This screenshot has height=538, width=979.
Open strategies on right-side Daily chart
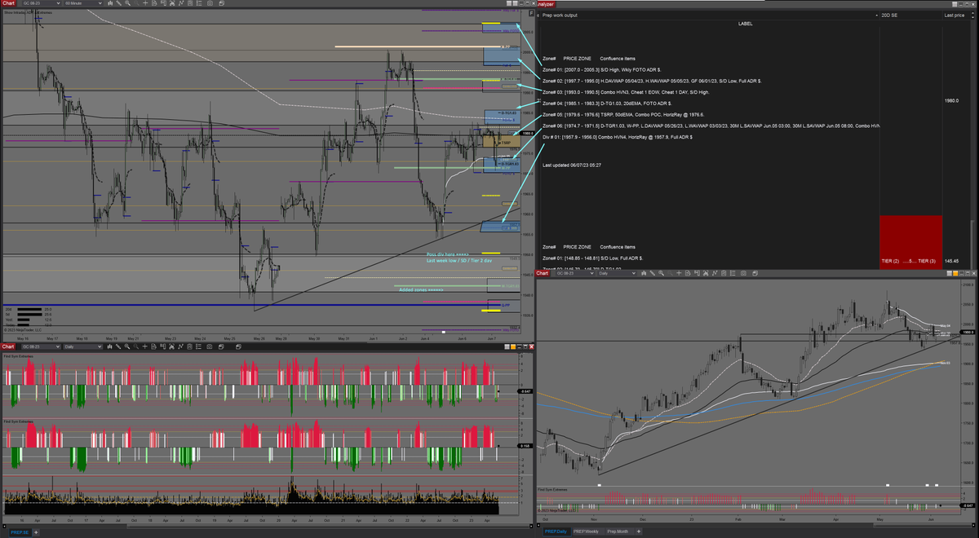pyautogui.click(x=724, y=272)
